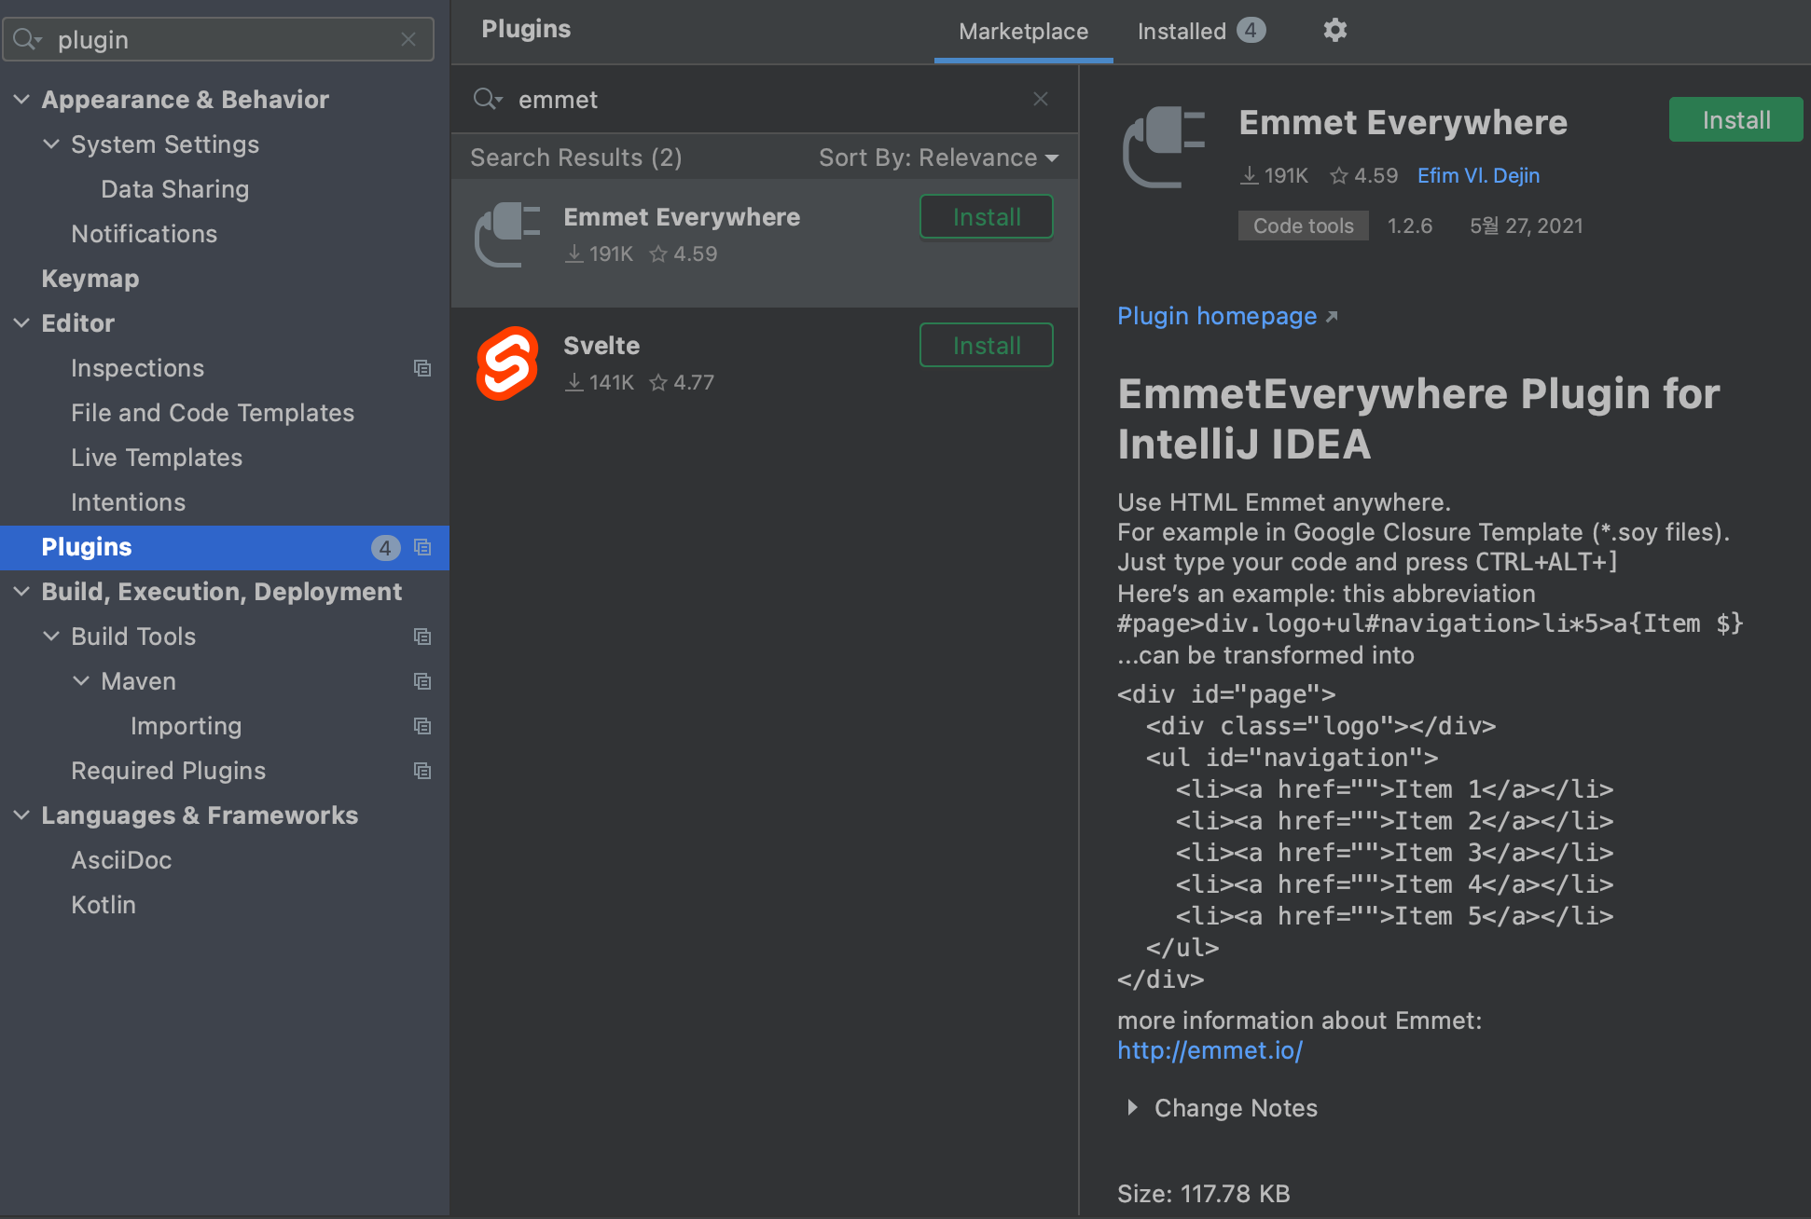Click the Svelte plugin logo icon
1811x1219 pixels.
click(x=507, y=363)
